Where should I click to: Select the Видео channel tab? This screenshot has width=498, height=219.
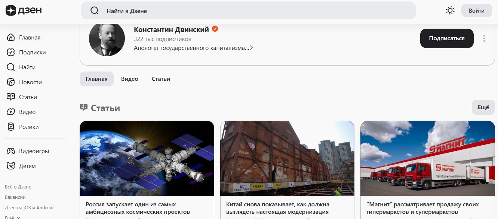(x=130, y=79)
